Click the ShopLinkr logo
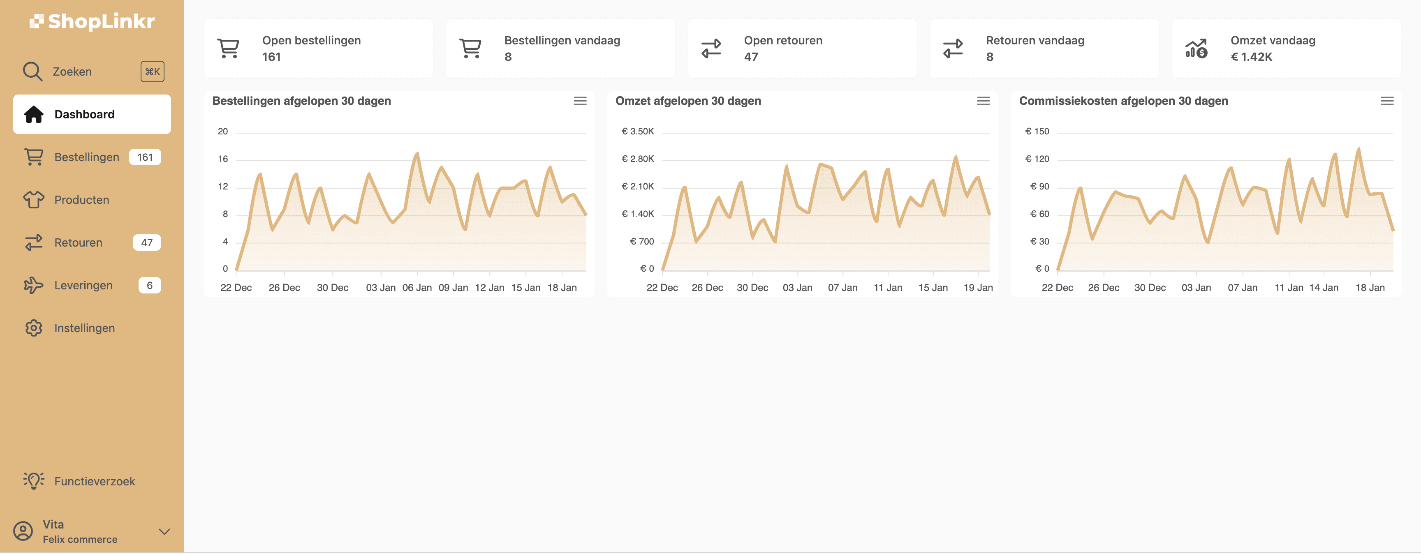Screen dimensions: 1421x554 click(92, 21)
